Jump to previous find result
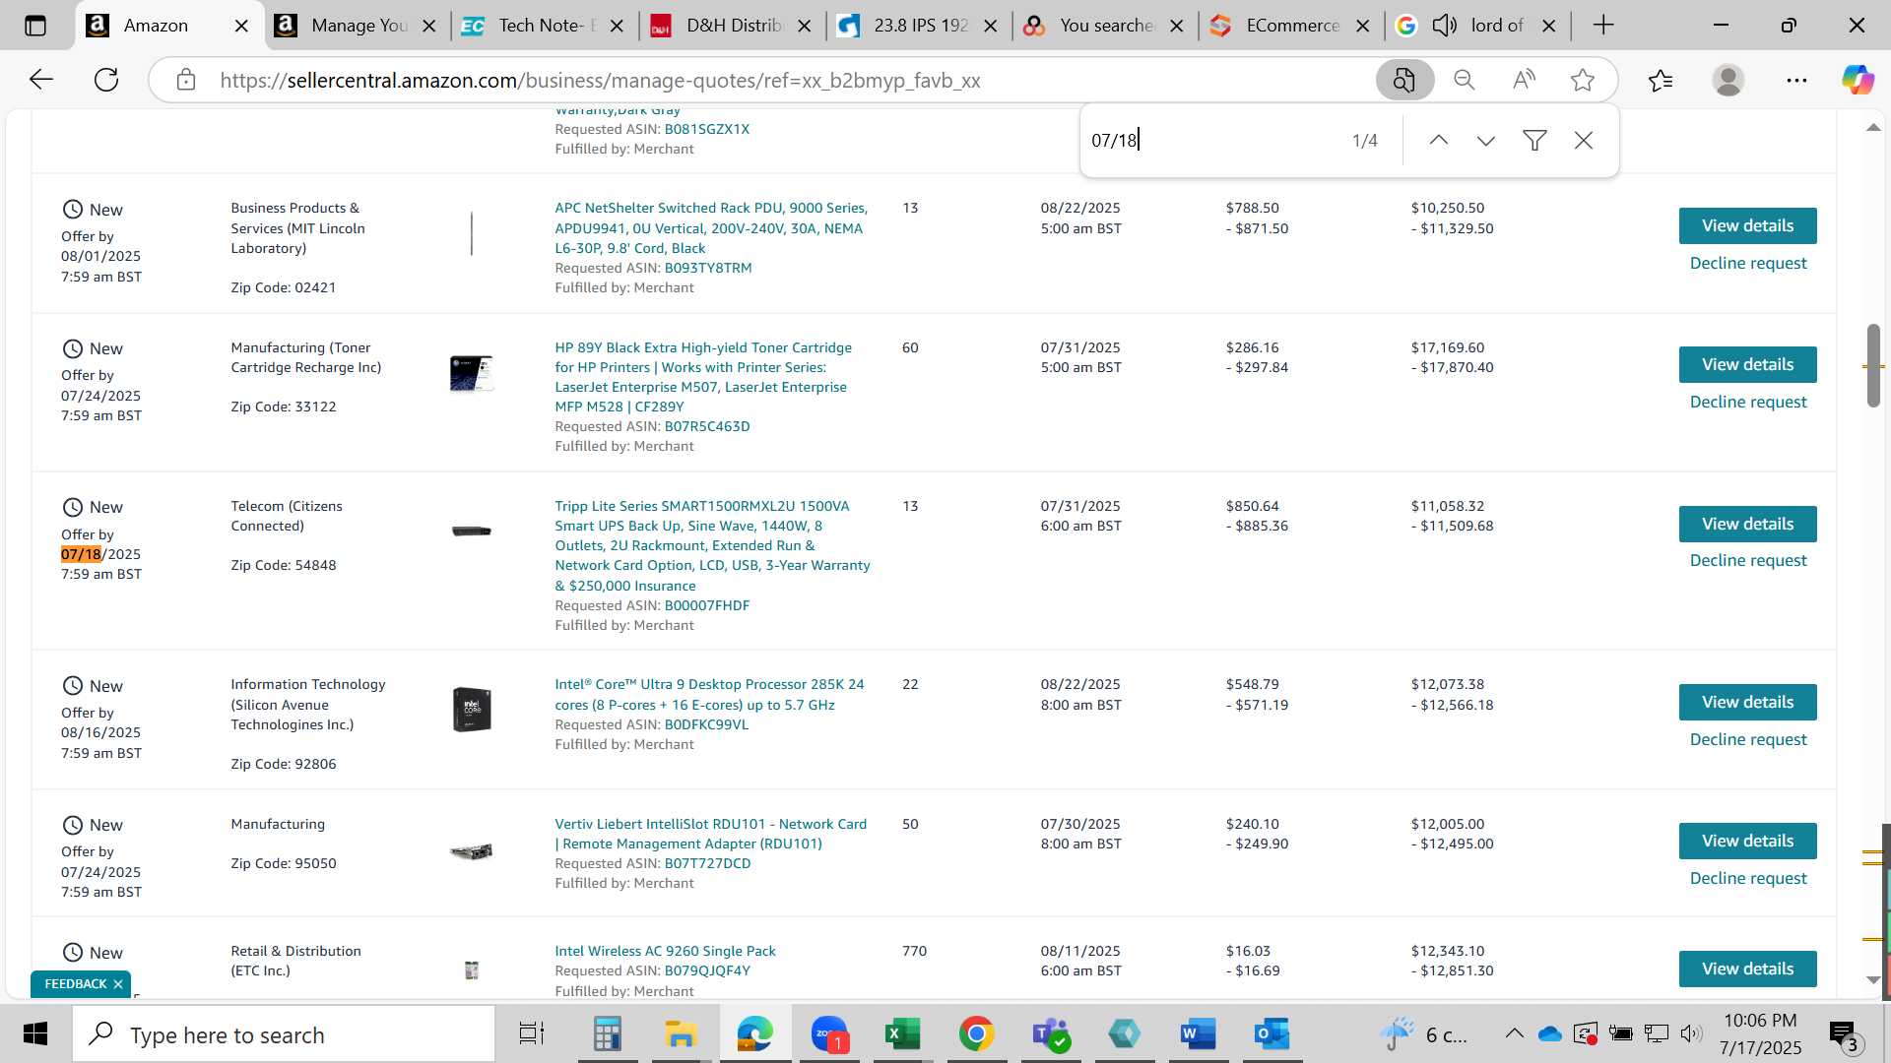Image resolution: width=1891 pixels, height=1063 pixels. click(x=1439, y=141)
